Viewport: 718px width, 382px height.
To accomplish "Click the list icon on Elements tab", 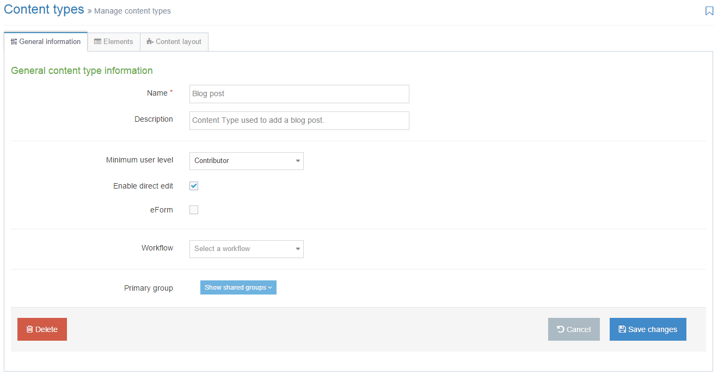I will 97,42.
